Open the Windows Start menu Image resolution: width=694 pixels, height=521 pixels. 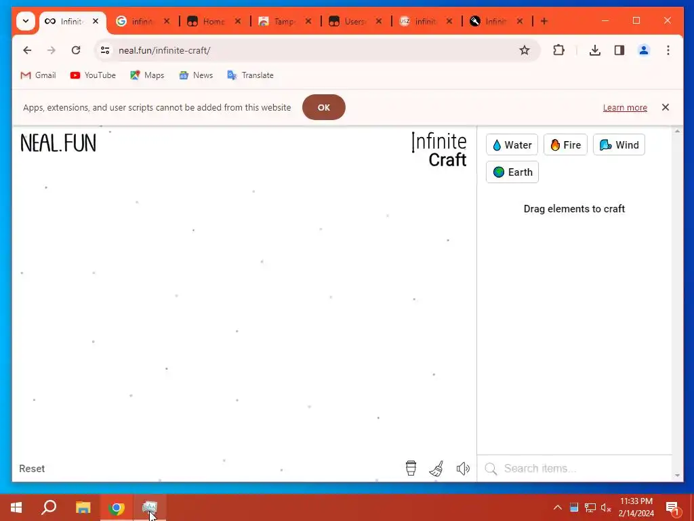pyautogui.click(x=16, y=507)
